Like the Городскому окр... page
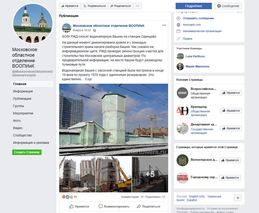Viewport: 259px width, 213px height. click(230, 178)
